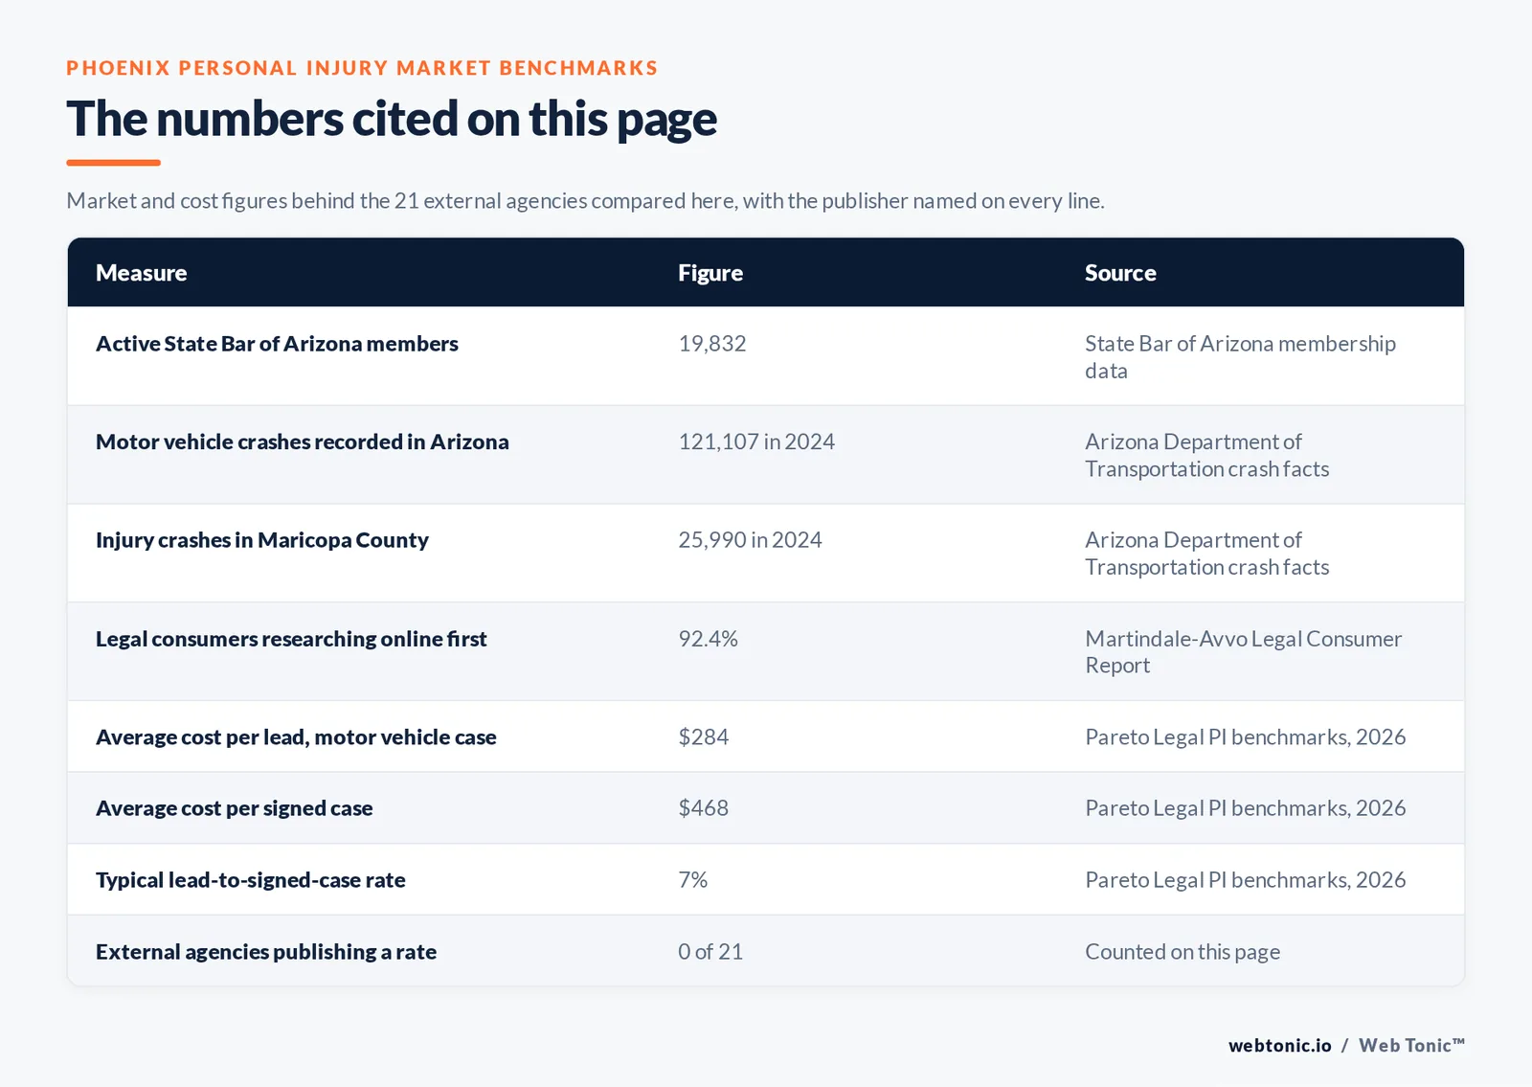Click the source cell for motor vehicle crashes
This screenshot has width=1532, height=1087.
pyautogui.click(x=1206, y=455)
